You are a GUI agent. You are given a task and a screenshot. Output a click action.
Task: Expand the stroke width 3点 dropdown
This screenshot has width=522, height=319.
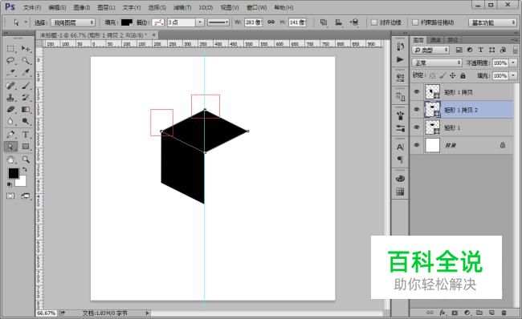[200, 22]
